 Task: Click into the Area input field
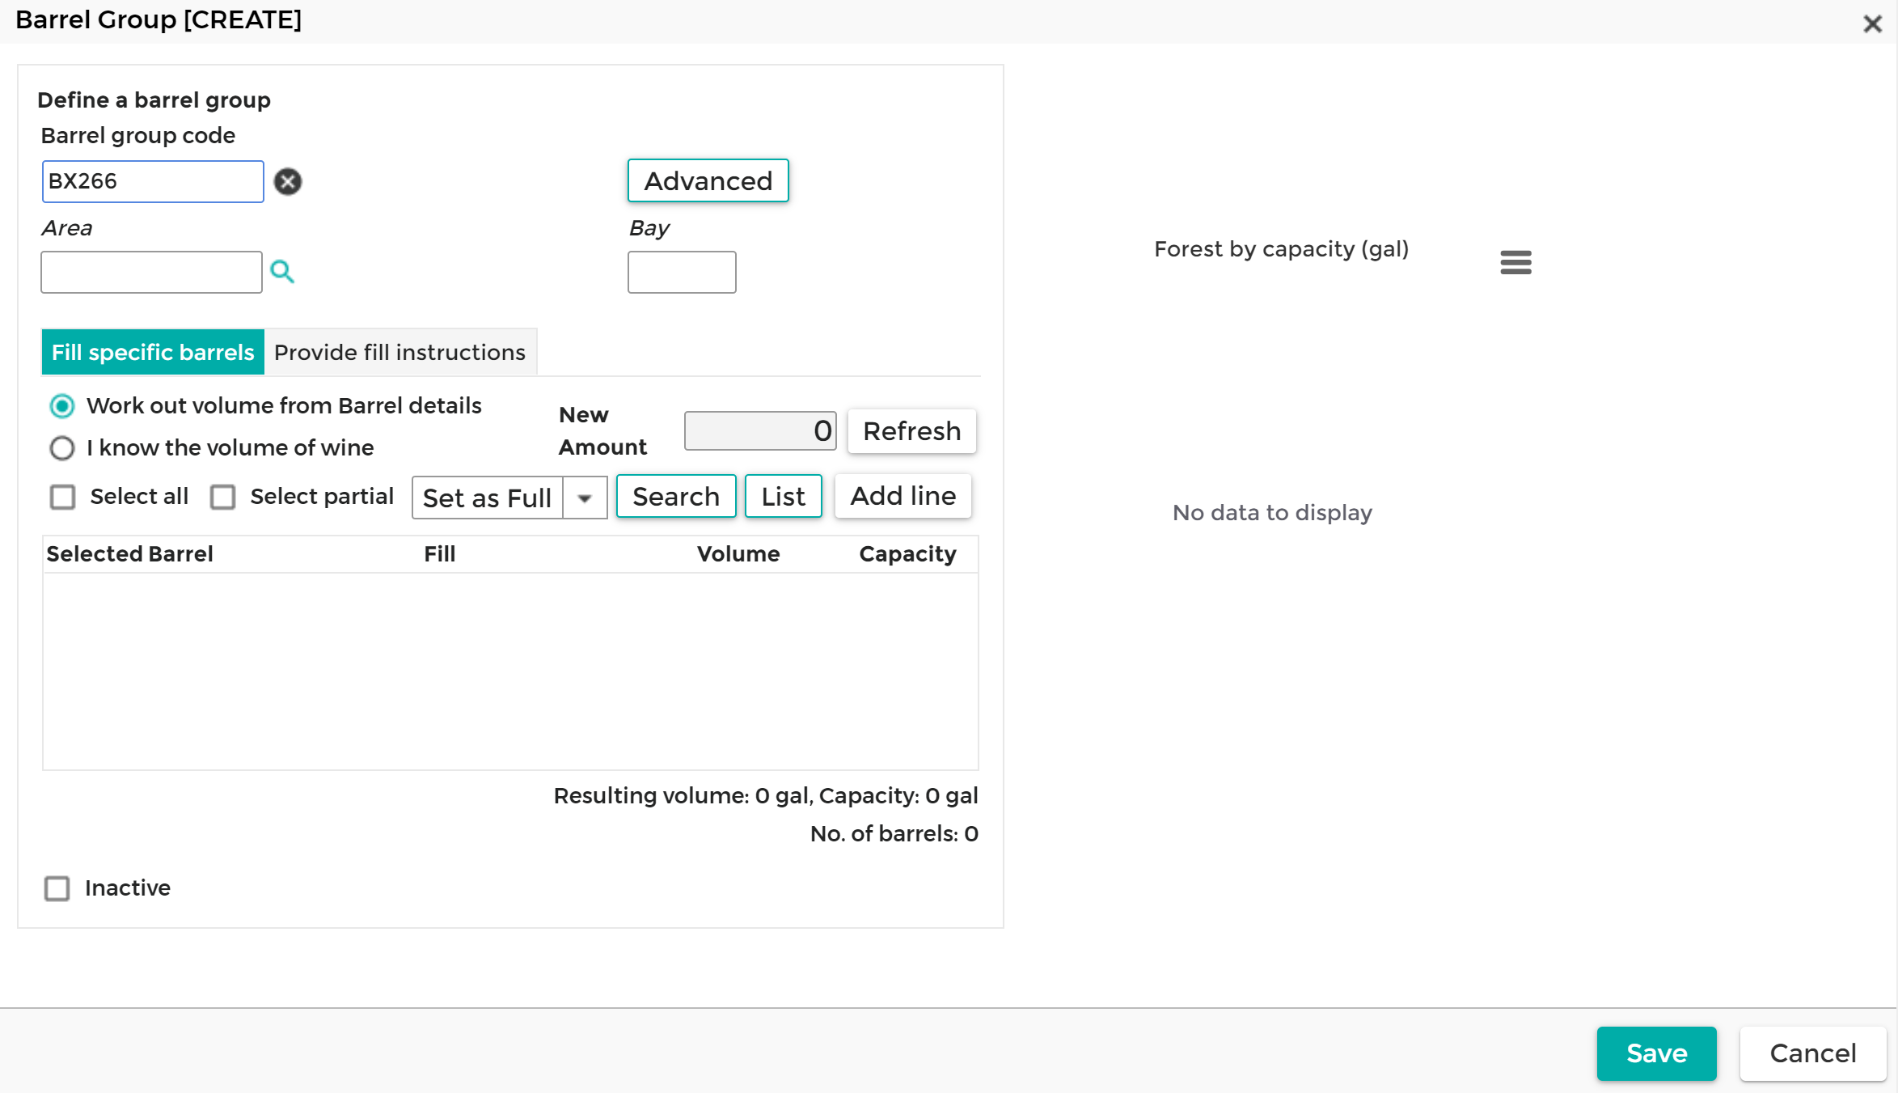[x=151, y=272]
